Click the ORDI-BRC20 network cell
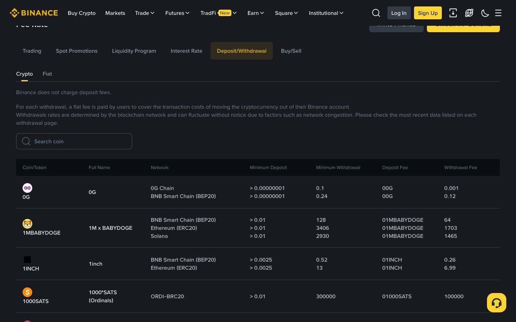Image resolution: width=516 pixels, height=322 pixels. tap(167, 296)
